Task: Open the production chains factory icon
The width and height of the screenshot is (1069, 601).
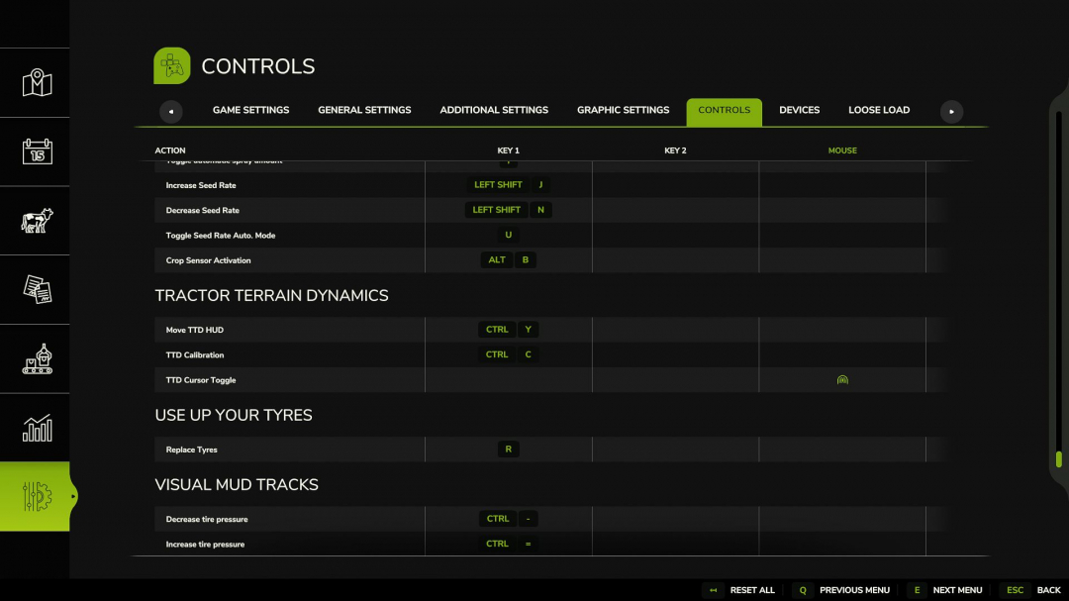Action: coord(37,358)
